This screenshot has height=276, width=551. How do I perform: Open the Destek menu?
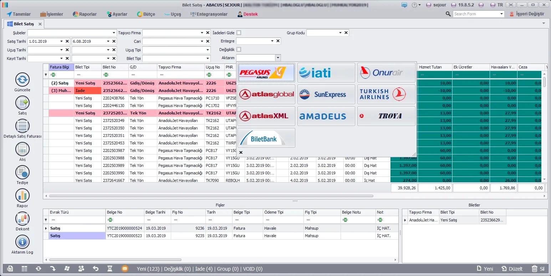(248, 14)
